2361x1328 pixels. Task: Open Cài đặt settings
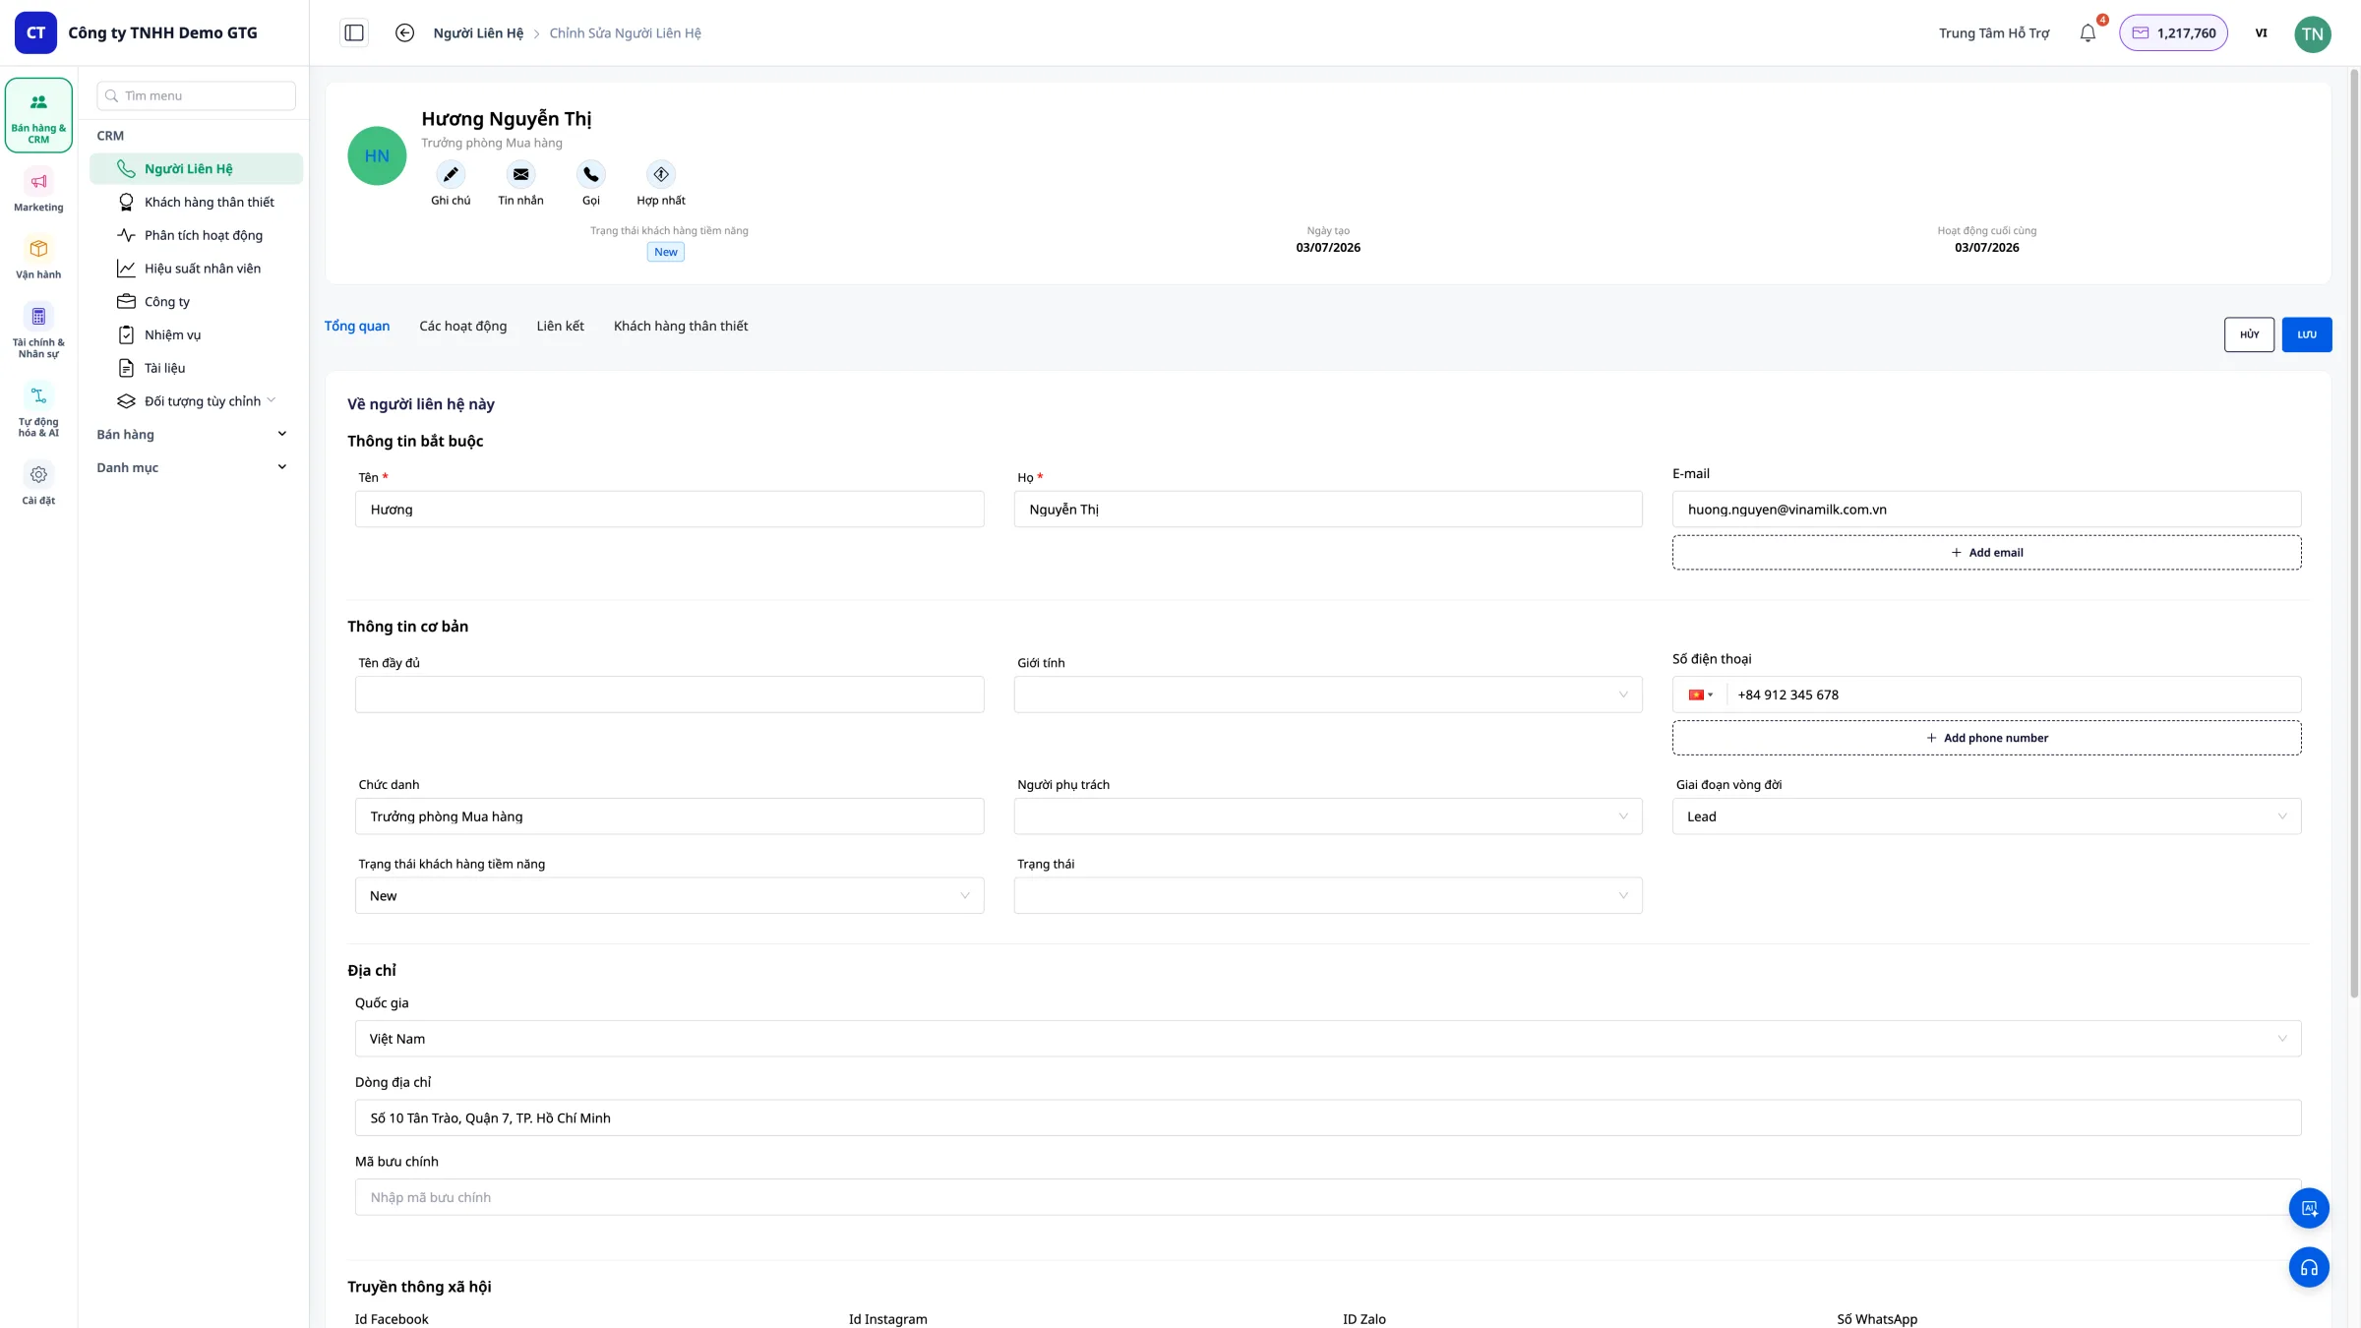point(38,485)
